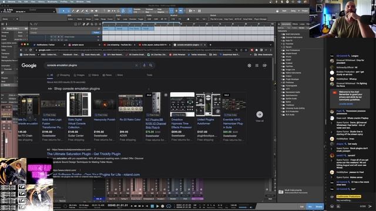
Task: Switch to the Instruments browser tab
Action: (x=286, y=24)
